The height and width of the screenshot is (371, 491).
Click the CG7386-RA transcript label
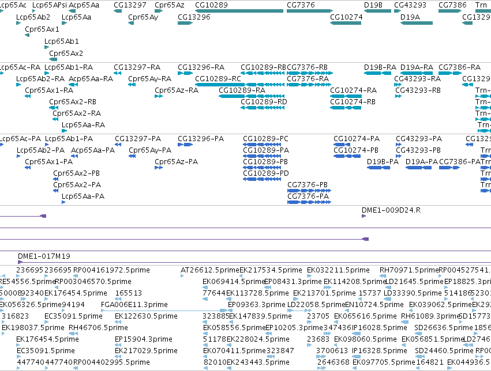click(459, 67)
